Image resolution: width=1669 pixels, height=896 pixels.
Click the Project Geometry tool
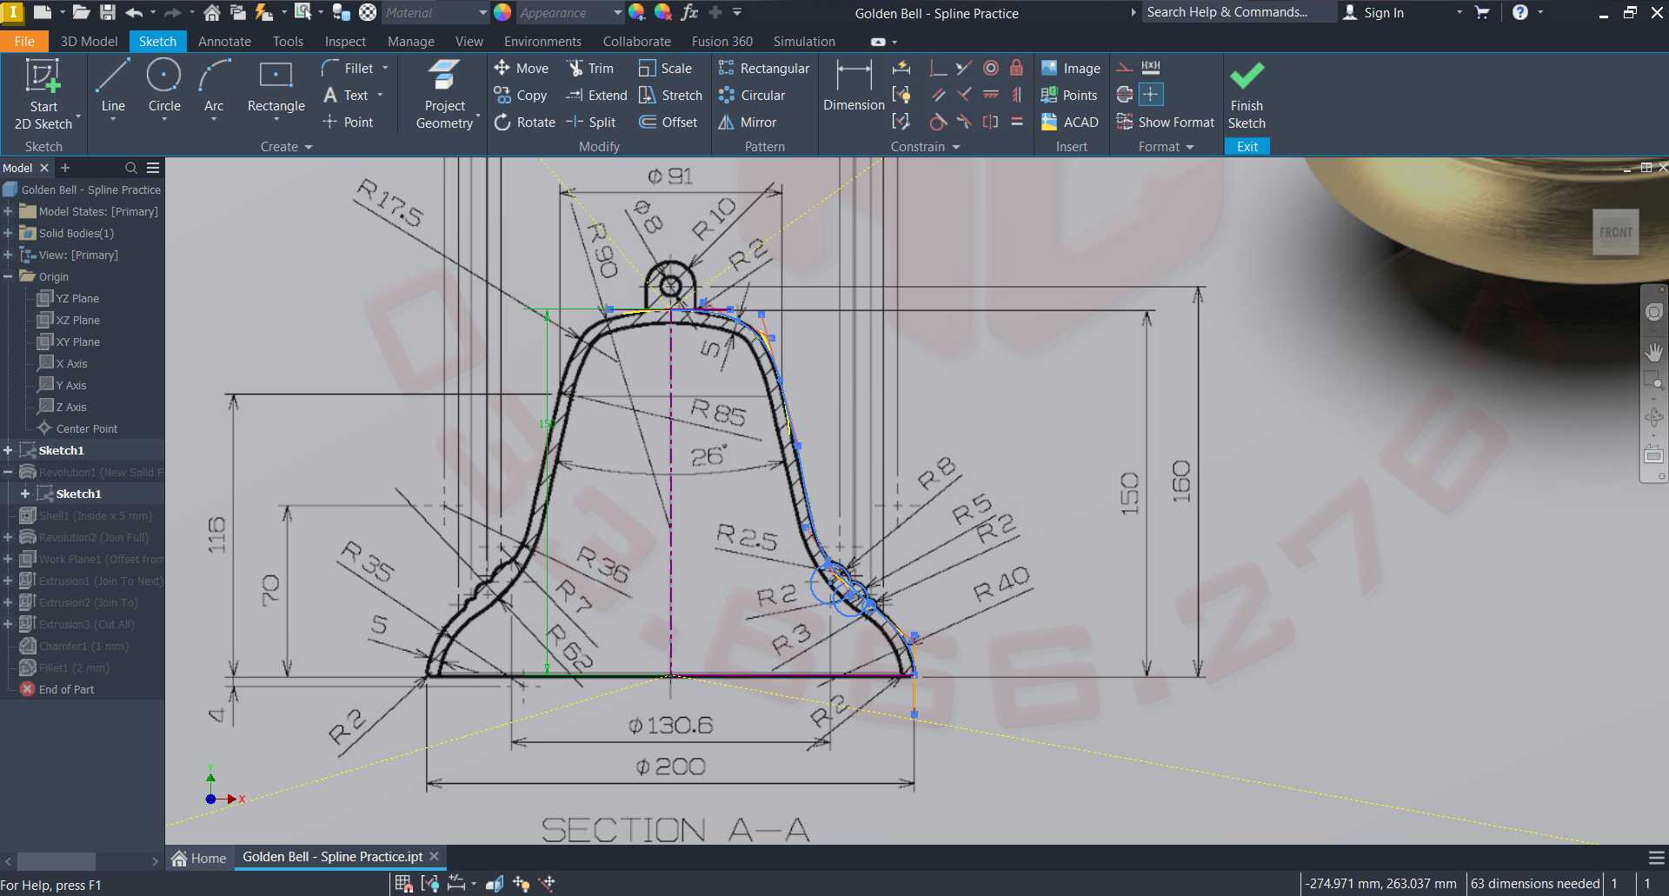(x=445, y=96)
